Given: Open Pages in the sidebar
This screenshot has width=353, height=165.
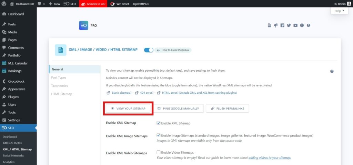Looking at the screenshot, I should coord(12,40).
